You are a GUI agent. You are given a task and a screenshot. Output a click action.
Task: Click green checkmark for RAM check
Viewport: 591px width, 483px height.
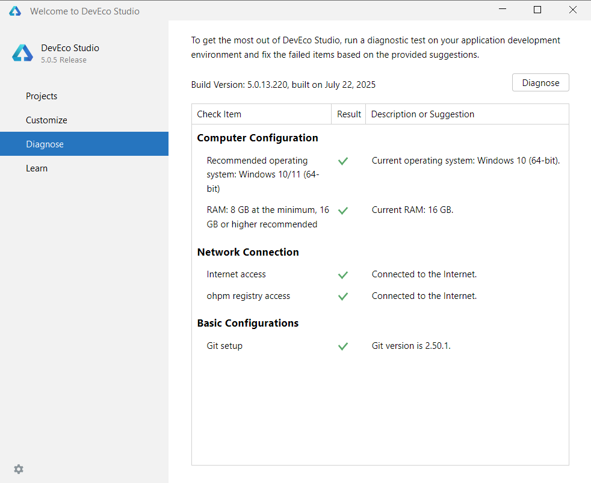pos(343,211)
